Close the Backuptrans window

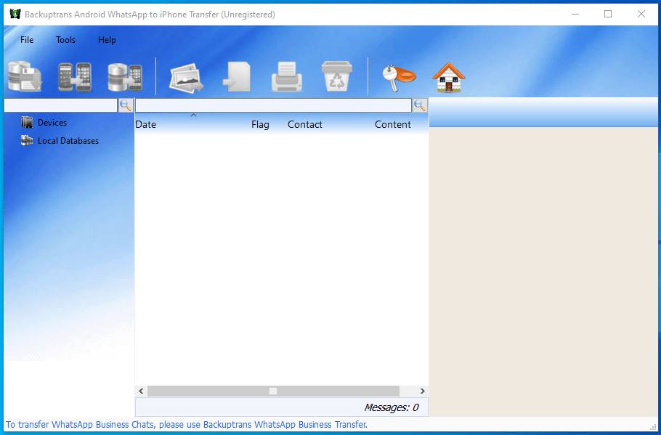641,15
